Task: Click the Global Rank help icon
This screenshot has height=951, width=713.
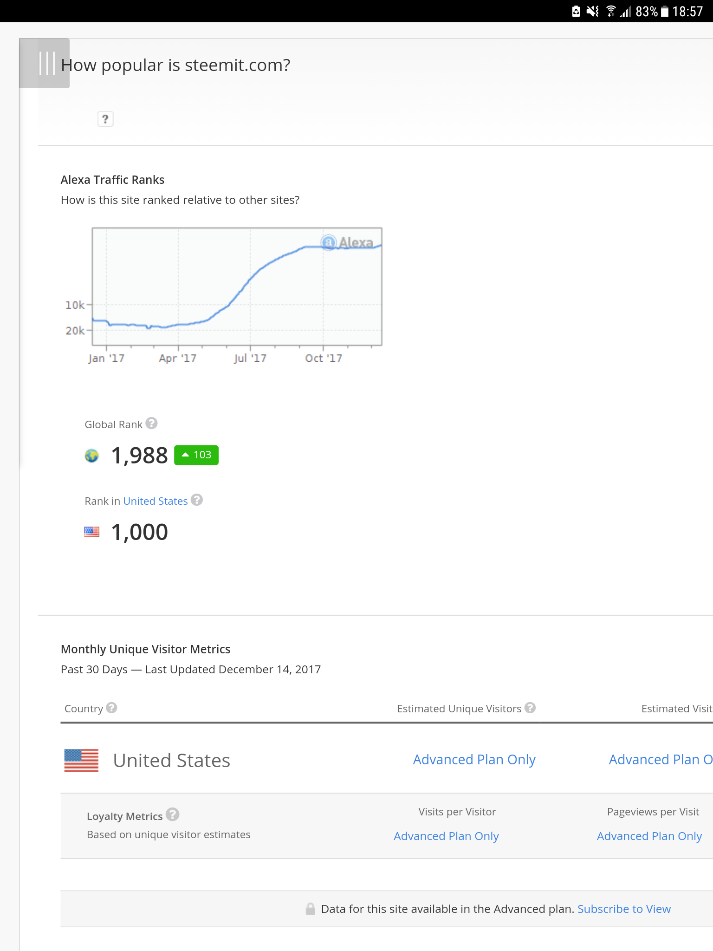Action: point(152,423)
